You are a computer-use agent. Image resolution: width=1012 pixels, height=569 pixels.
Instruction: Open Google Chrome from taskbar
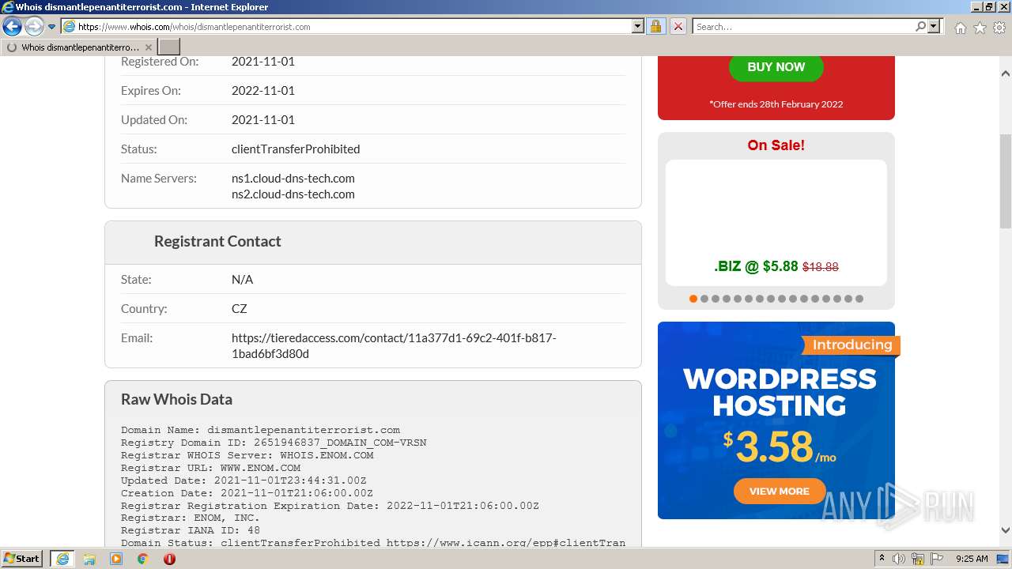coord(143,559)
